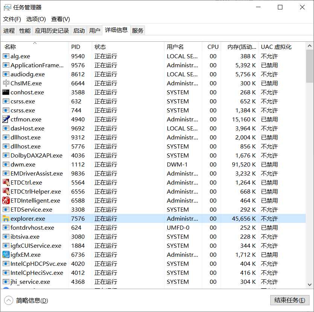
Task: Switch to the 进程 tab
Action: (x=9, y=30)
